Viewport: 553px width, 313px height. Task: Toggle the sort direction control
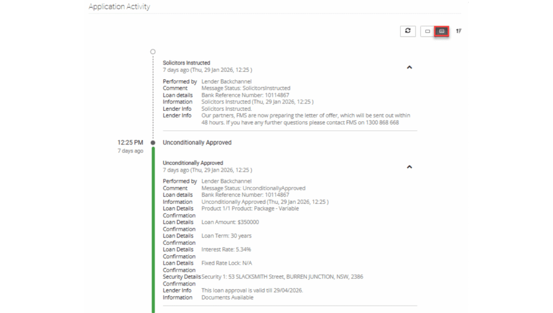458,31
